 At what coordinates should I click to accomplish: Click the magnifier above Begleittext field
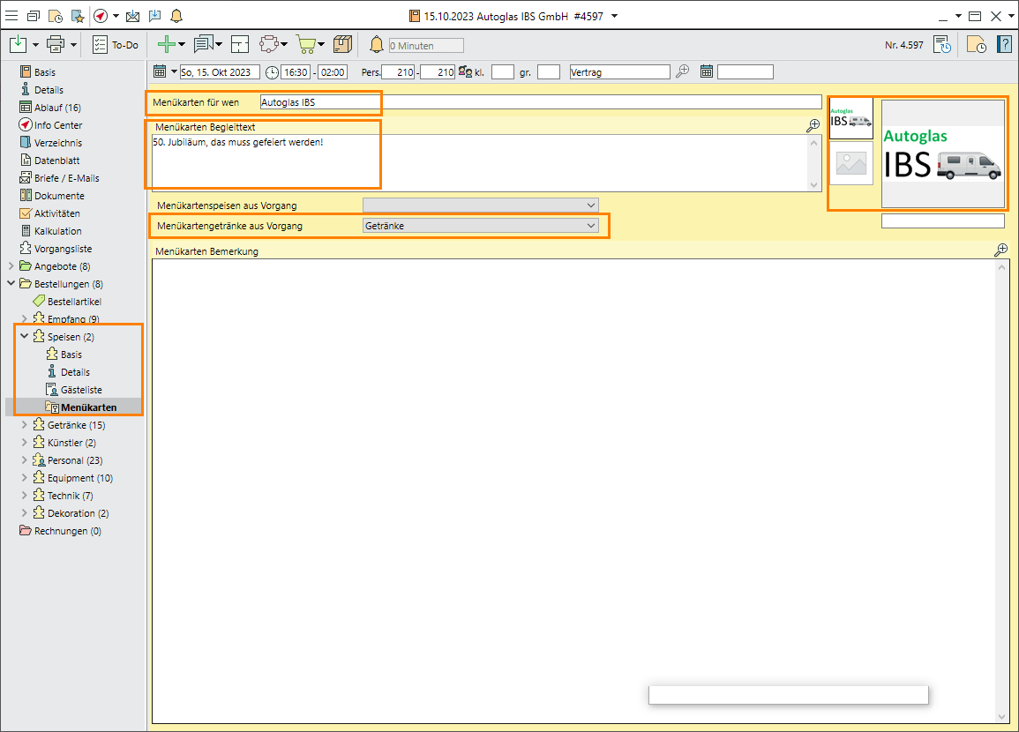click(x=813, y=126)
